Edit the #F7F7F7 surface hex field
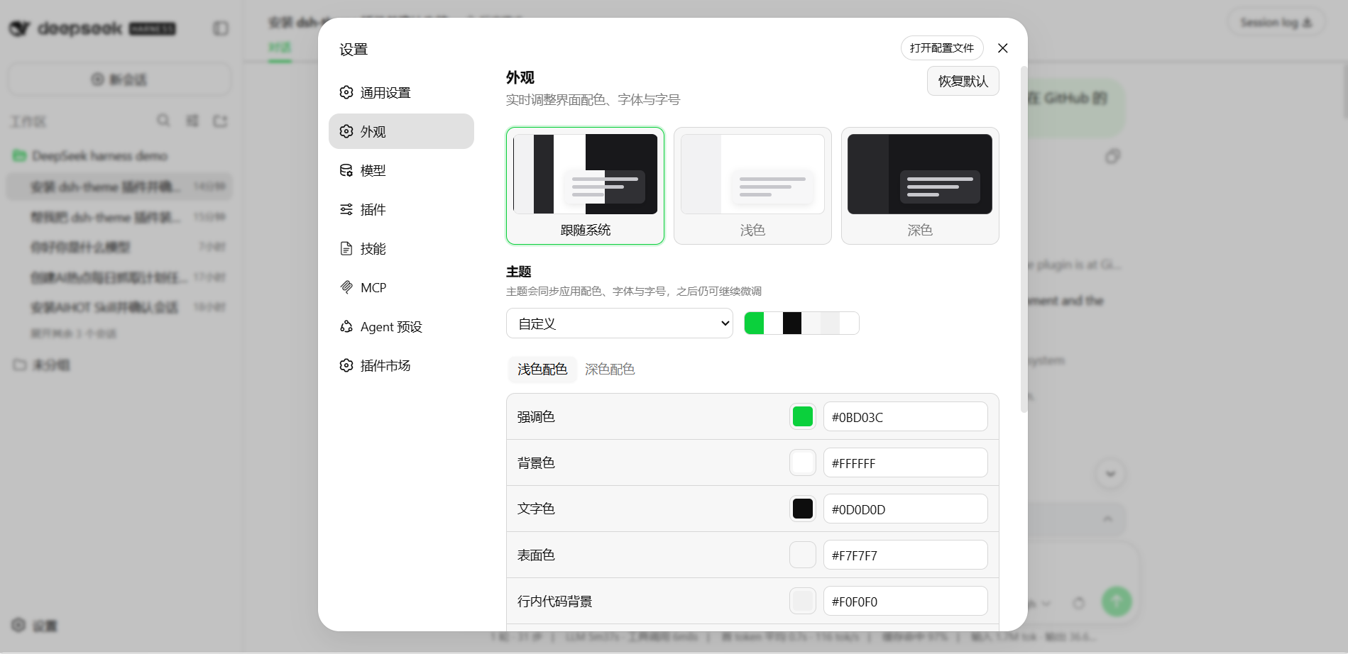 point(905,555)
